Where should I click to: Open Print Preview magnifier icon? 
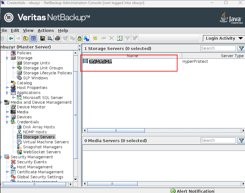coord(50,38)
